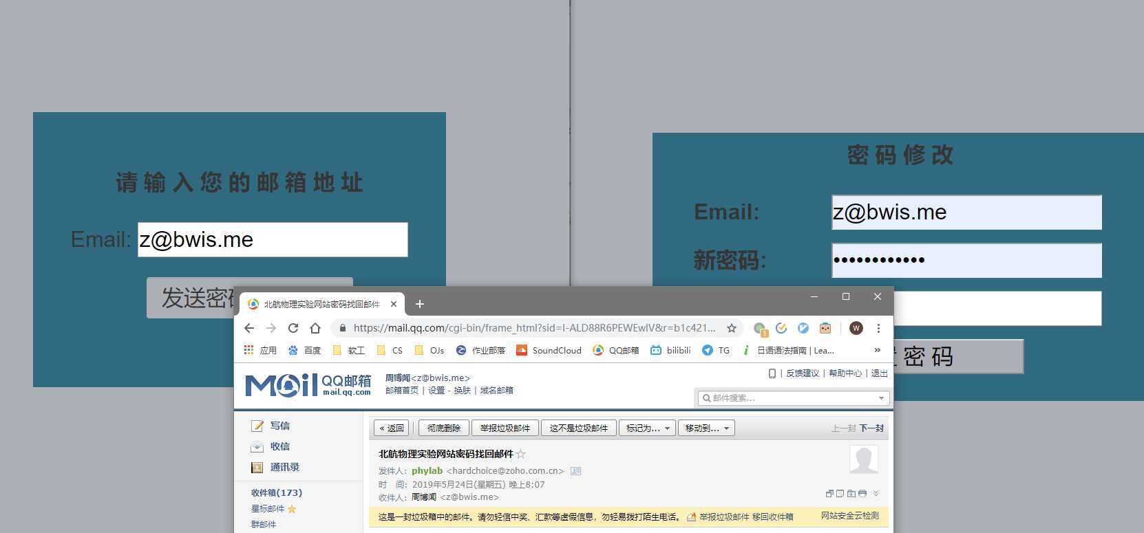Open the 日语语法指南 bookmark
Image resolution: width=1144 pixels, height=533 pixels.
(788, 350)
